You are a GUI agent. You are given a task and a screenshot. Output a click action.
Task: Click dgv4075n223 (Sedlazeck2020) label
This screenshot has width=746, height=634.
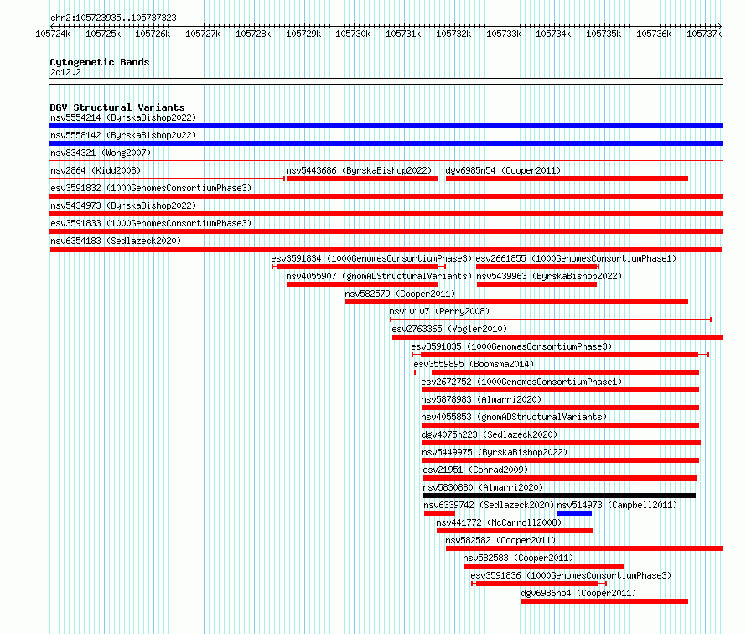pos(490,434)
